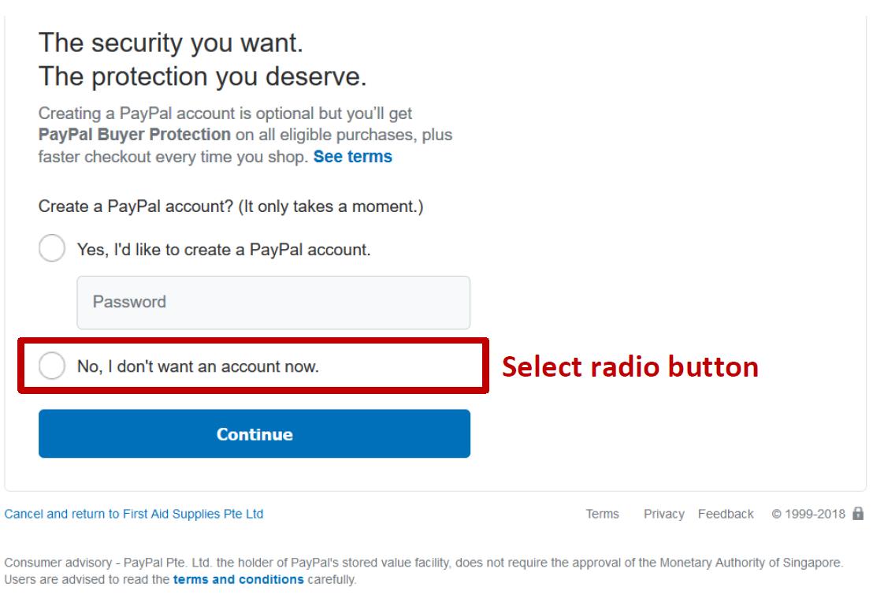Screen dimensions: 873x602
Task: Click the padlock security icon in the footer
Action: (x=858, y=513)
